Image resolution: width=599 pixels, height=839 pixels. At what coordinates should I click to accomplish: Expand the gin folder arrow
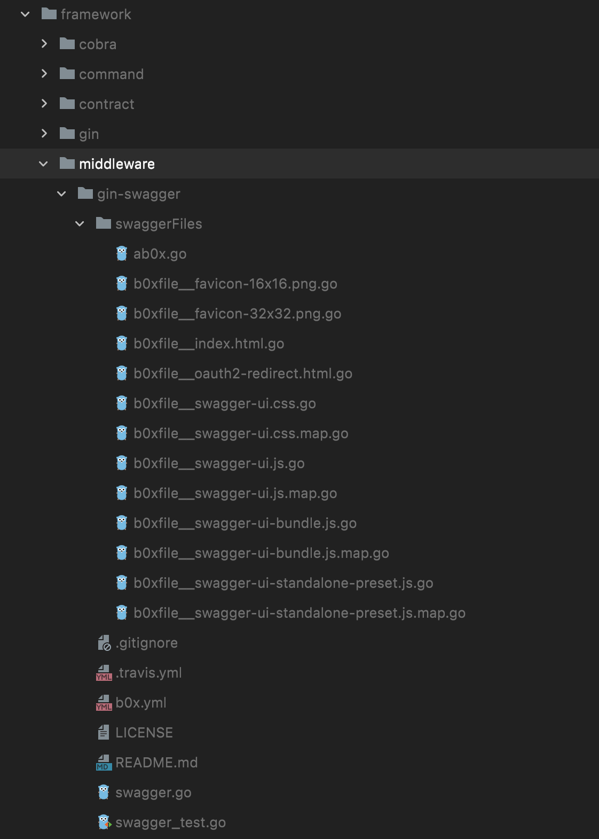pyautogui.click(x=44, y=134)
